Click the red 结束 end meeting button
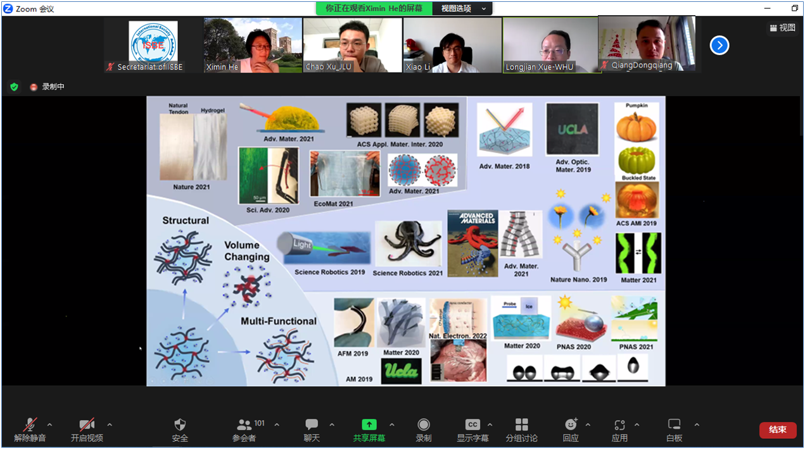 (778, 430)
